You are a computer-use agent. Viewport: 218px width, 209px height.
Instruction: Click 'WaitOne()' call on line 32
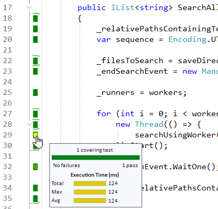pos(194,167)
